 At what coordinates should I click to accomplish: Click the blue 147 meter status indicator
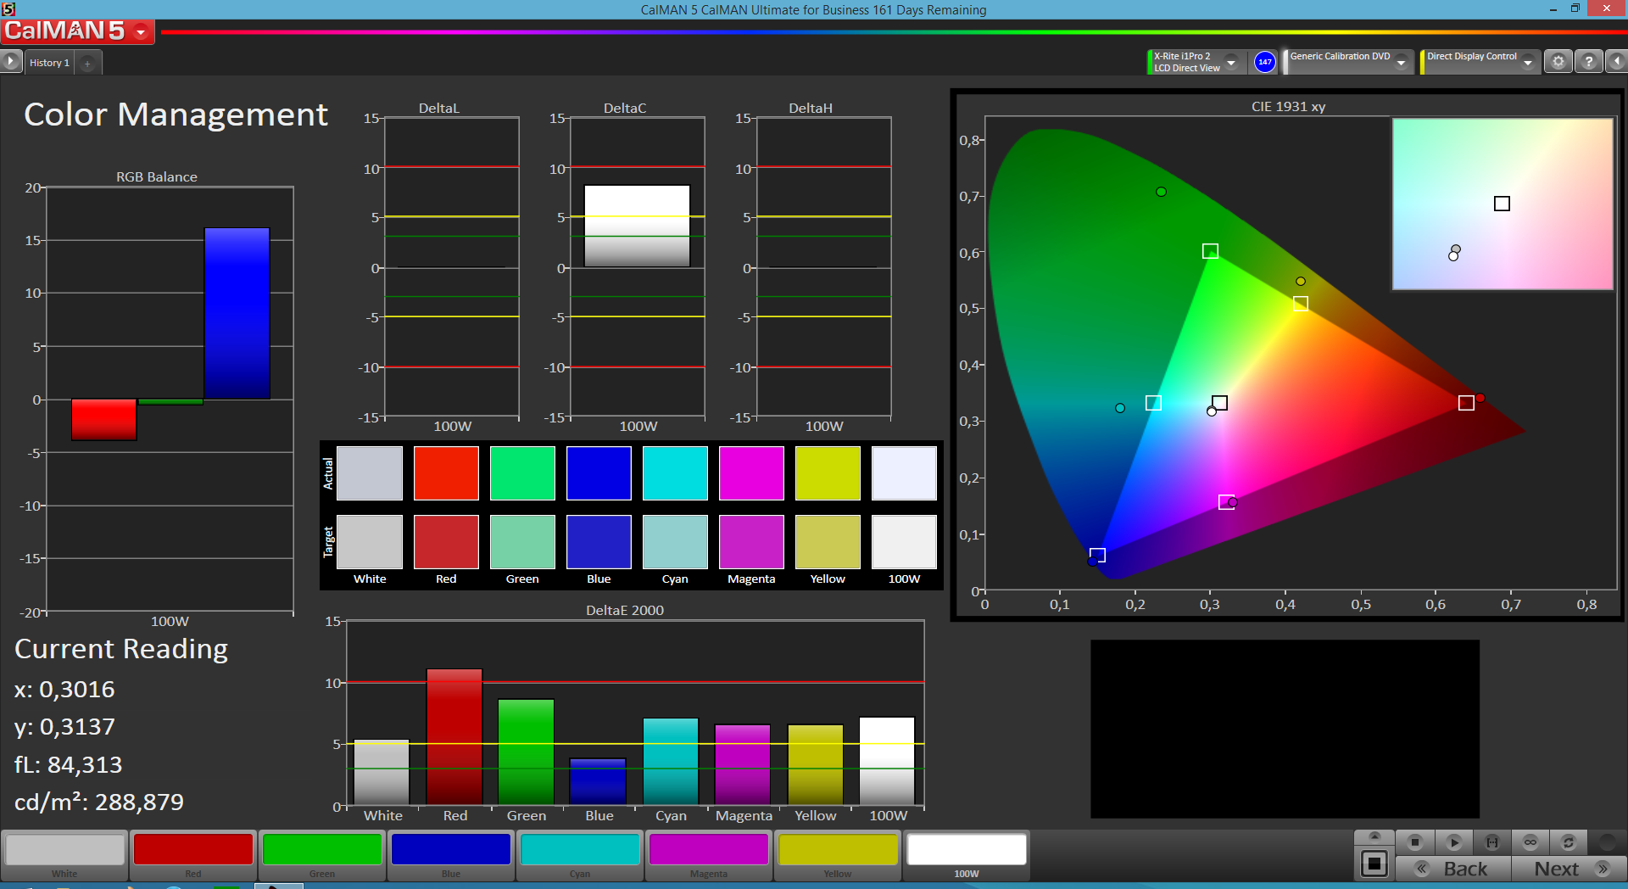pos(1265,62)
